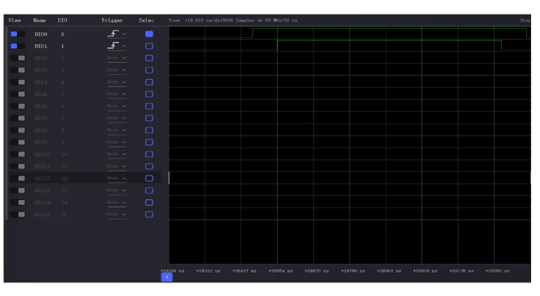The width and height of the screenshot is (540, 296).
Task: Select the DIO12 channel row name
Action: 42,178
